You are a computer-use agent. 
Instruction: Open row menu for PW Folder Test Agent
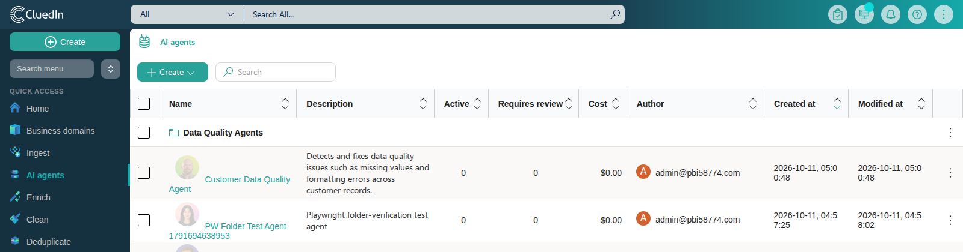[x=950, y=220]
